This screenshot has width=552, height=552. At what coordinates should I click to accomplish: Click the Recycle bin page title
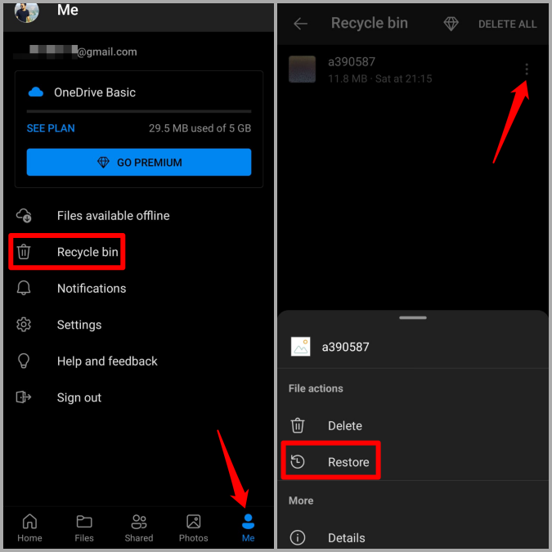pos(370,23)
